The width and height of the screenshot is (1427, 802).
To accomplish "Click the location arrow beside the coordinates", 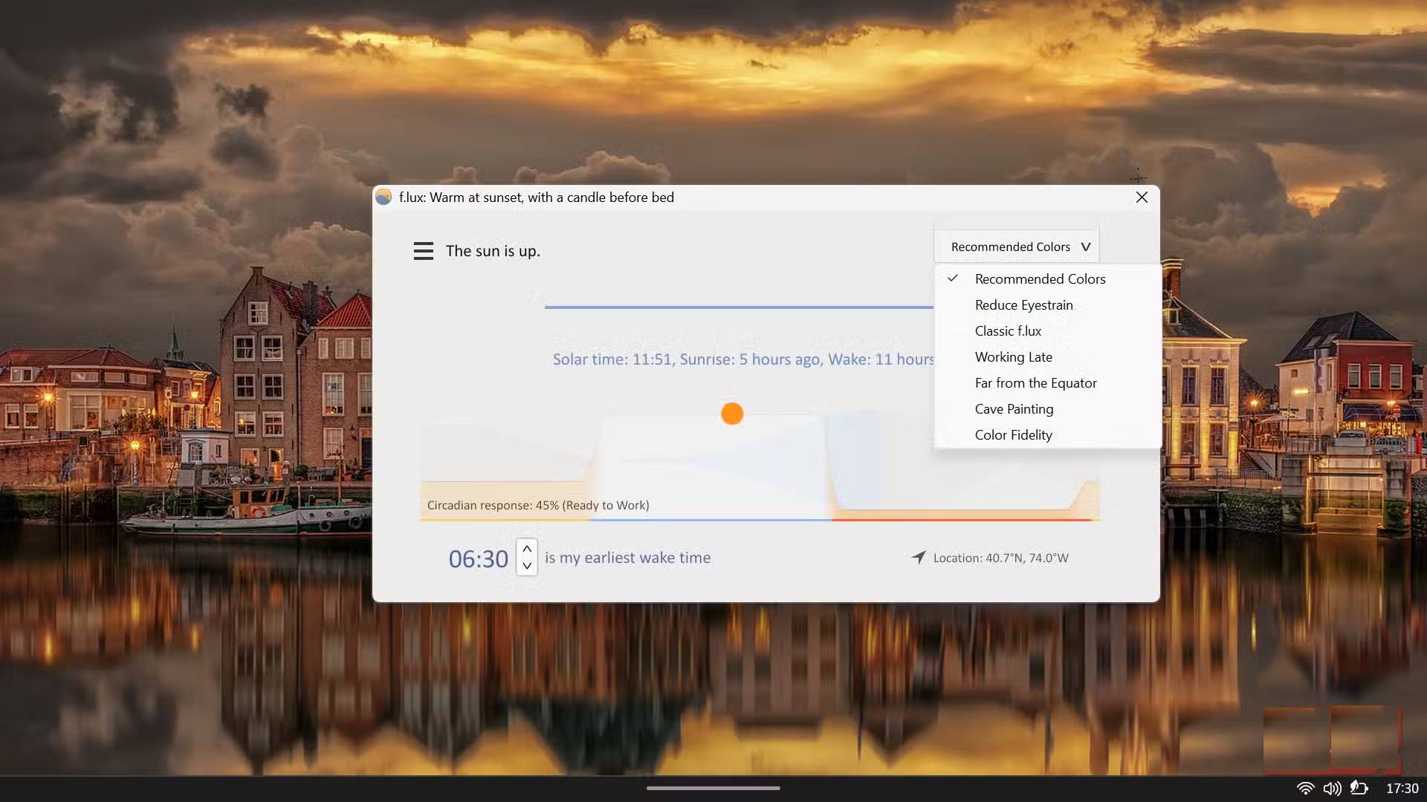I will click(919, 557).
